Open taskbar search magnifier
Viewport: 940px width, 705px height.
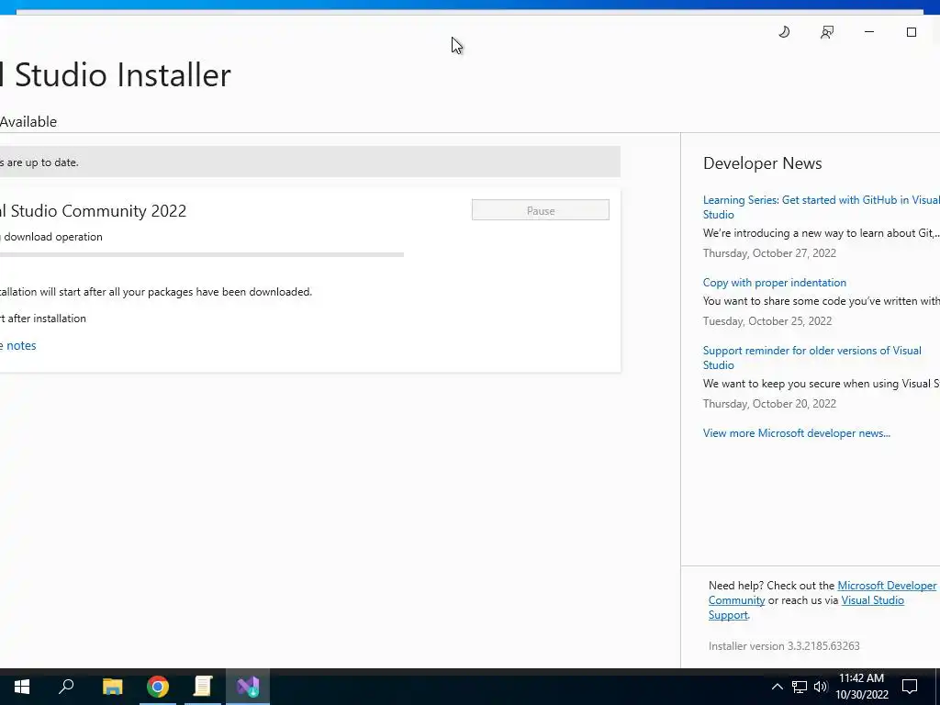(x=66, y=687)
